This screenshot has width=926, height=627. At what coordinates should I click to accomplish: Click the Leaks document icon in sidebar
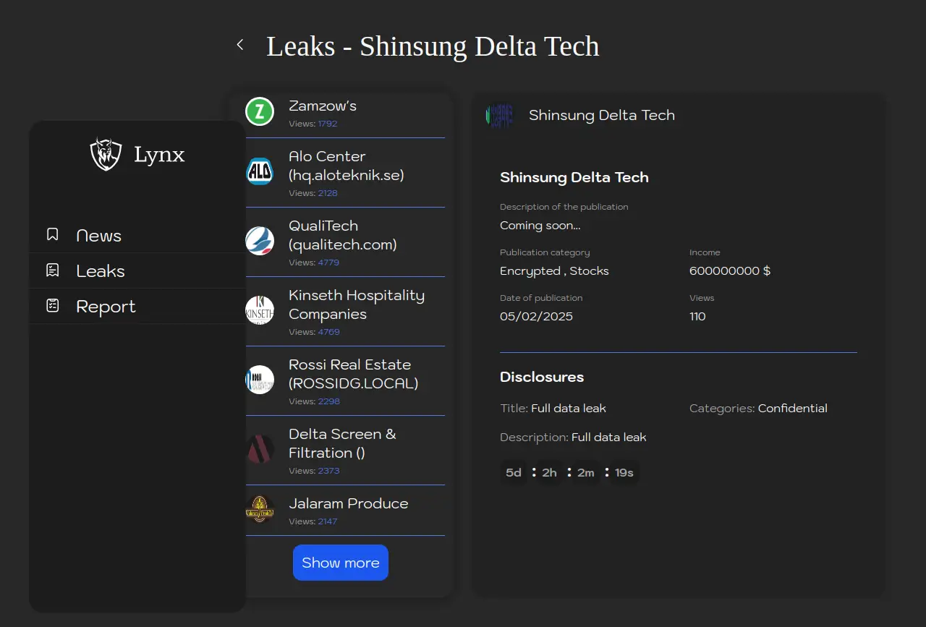[53, 270]
